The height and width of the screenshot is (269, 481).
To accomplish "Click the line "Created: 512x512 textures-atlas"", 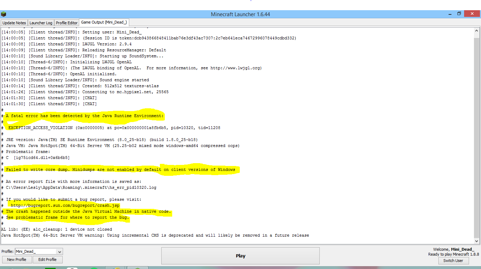I will pos(80,86).
